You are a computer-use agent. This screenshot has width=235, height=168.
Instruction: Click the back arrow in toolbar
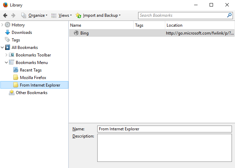[x=5, y=15]
